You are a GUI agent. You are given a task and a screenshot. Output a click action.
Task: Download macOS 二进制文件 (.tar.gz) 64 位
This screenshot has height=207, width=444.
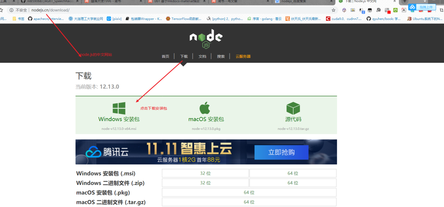[x=249, y=202]
